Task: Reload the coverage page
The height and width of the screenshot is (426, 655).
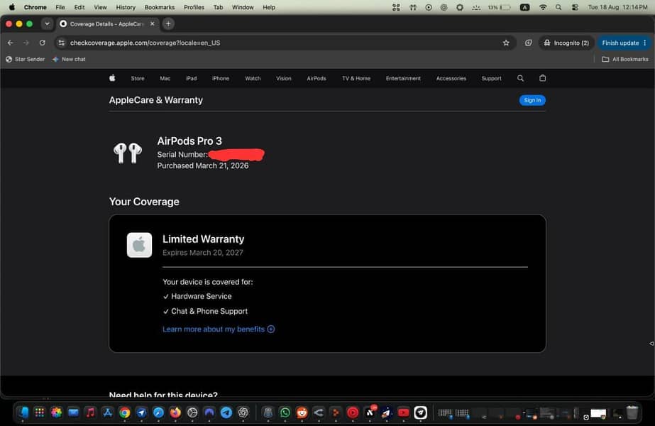Action: pyautogui.click(x=42, y=43)
